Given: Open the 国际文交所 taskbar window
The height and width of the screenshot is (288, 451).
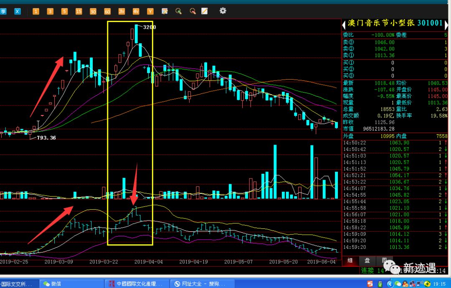Looking at the screenshot, I should click(x=19, y=284).
